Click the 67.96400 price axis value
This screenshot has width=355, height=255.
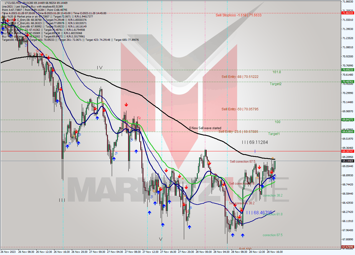pos(348,230)
